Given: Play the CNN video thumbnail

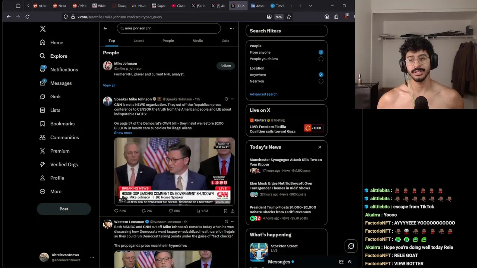Looking at the screenshot, I should (x=174, y=172).
